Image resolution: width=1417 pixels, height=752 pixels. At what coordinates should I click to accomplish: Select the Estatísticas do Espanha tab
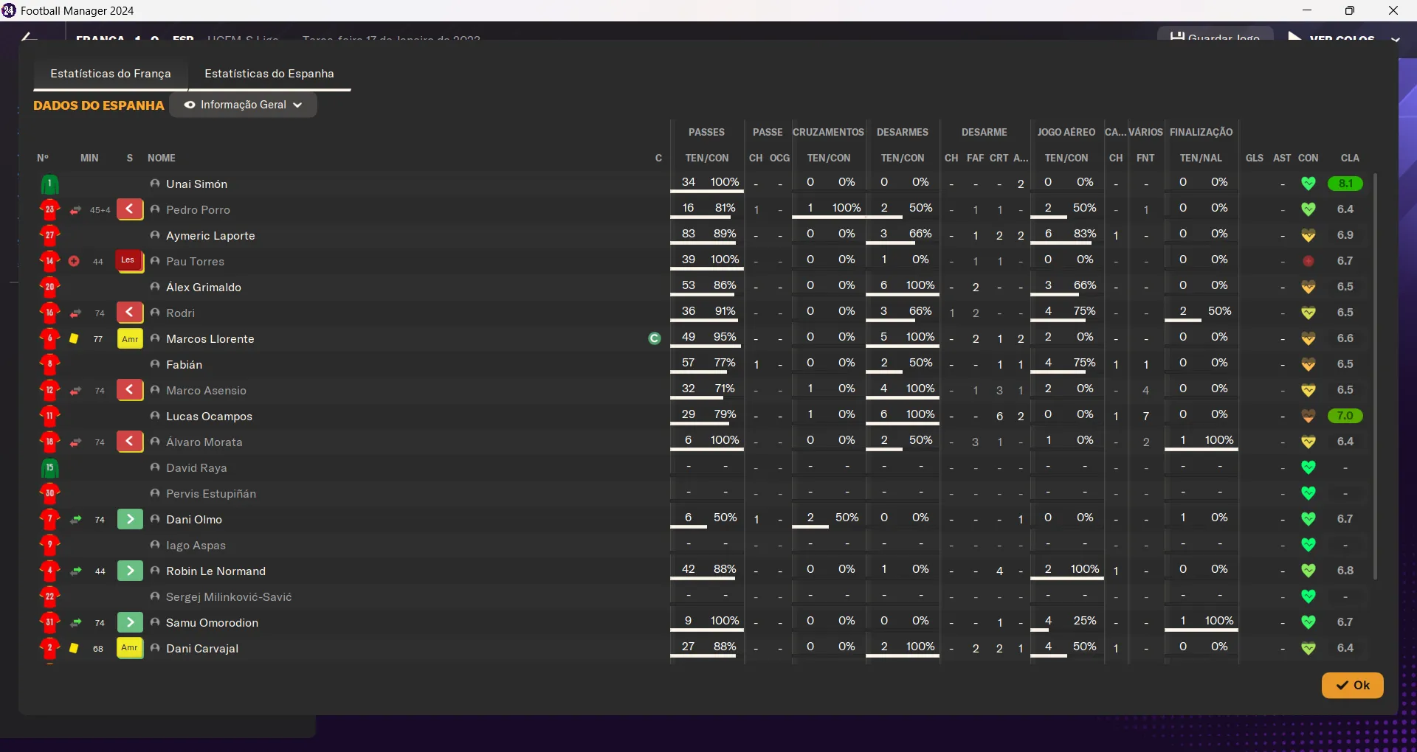coord(269,74)
